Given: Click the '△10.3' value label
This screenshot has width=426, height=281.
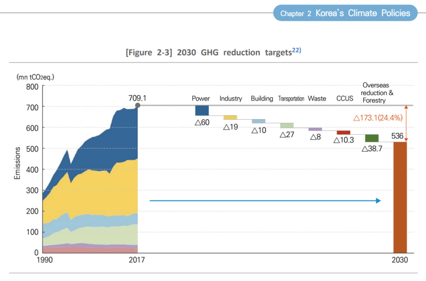Looking at the screenshot, I should click(x=344, y=140).
